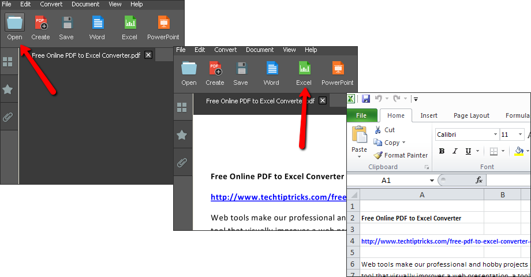Open Edit menu in the second PDF window
This screenshot has width=531, height=277.
click(200, 50)
